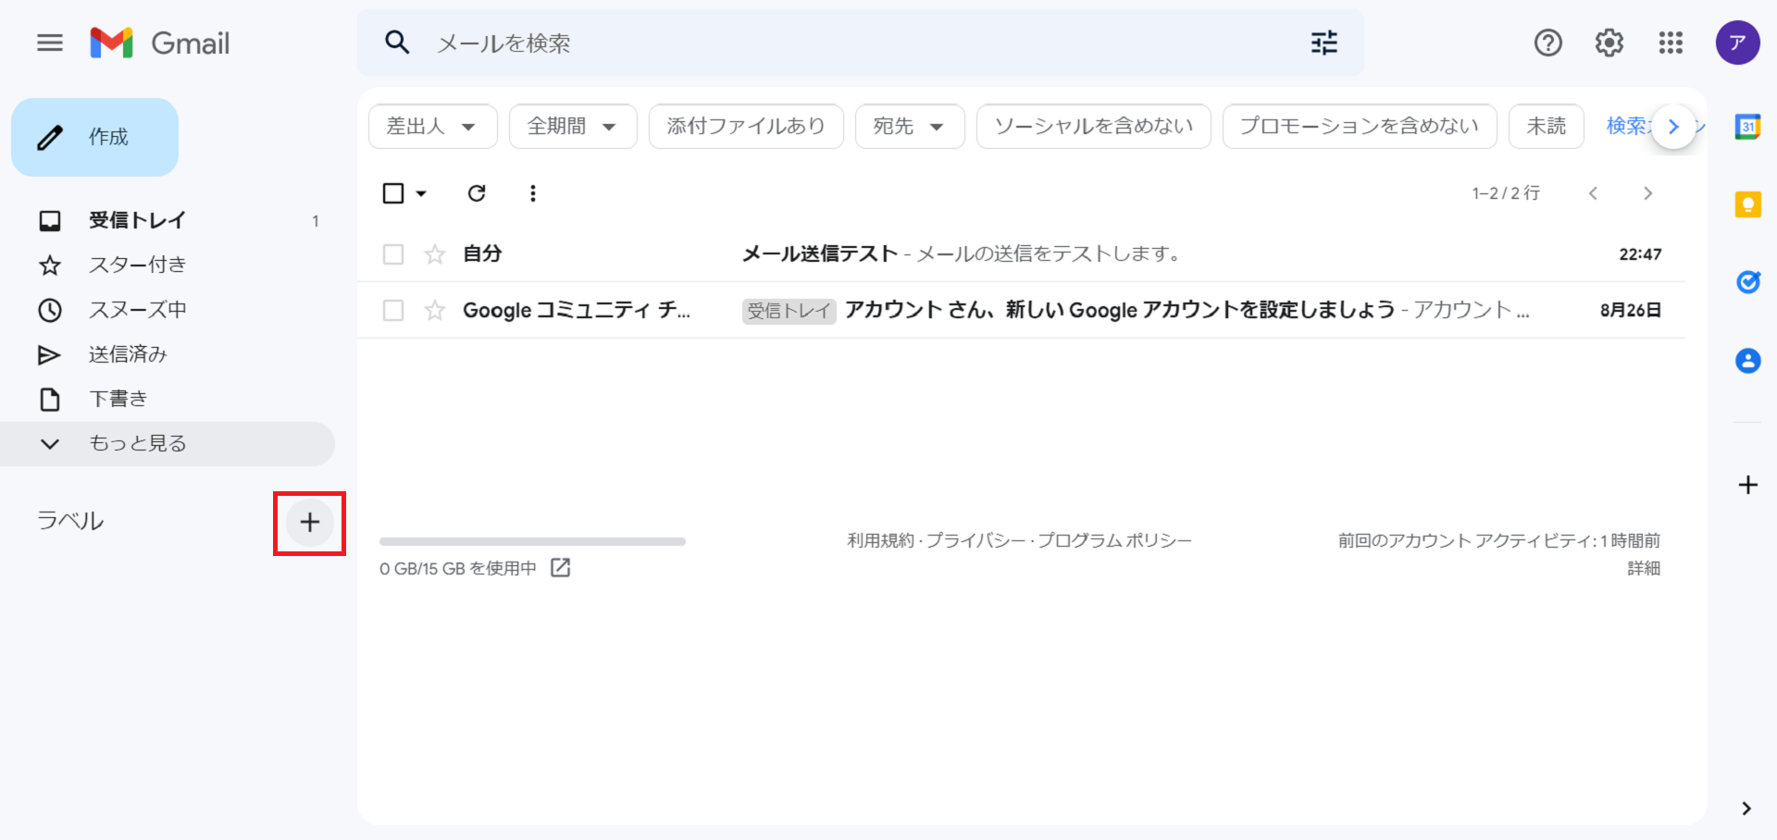Star the メール送信テスト email
1777x840 pixels.
pos(435,254)
